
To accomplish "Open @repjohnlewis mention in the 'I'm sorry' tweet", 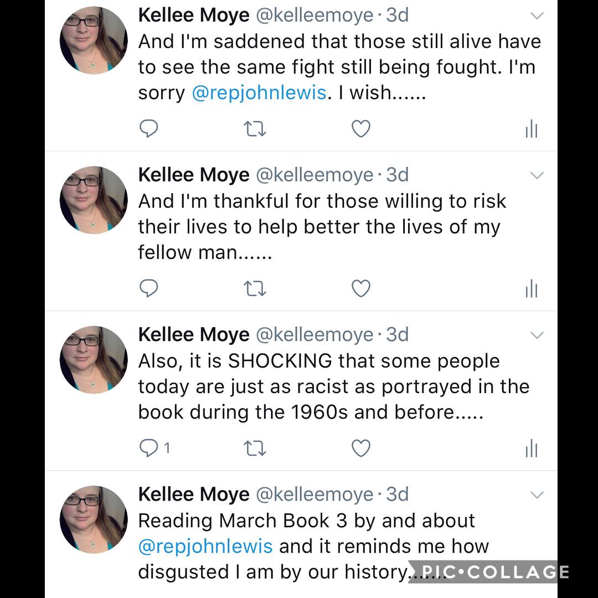I will 259,92.
